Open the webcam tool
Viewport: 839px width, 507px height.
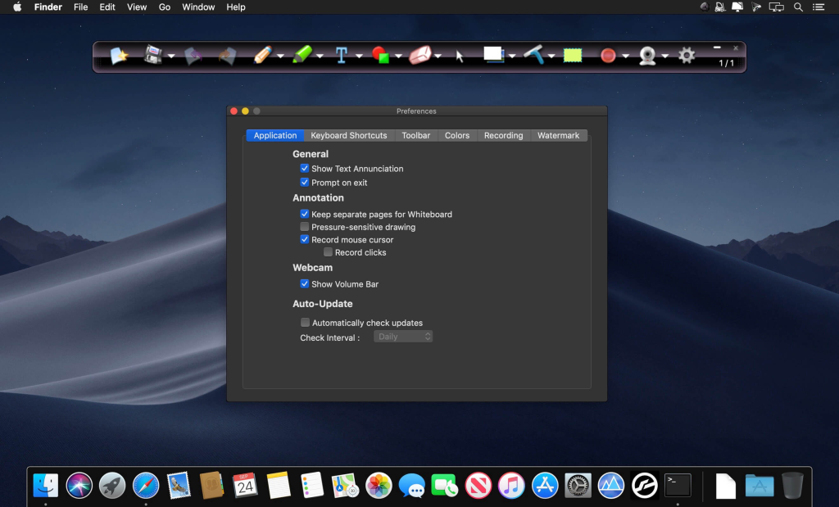(647, 56)
